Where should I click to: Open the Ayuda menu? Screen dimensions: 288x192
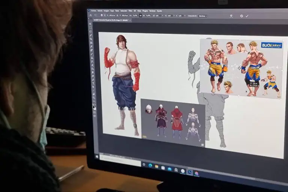point(159,11)
